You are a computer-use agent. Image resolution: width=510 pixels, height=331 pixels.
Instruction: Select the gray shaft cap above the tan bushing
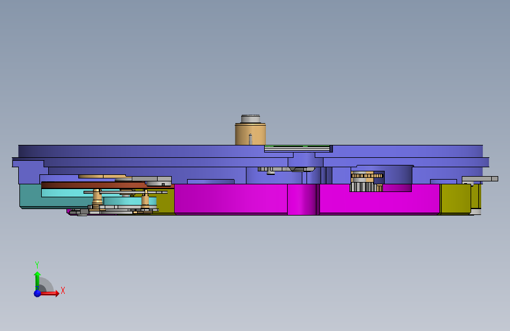(251, 118)
